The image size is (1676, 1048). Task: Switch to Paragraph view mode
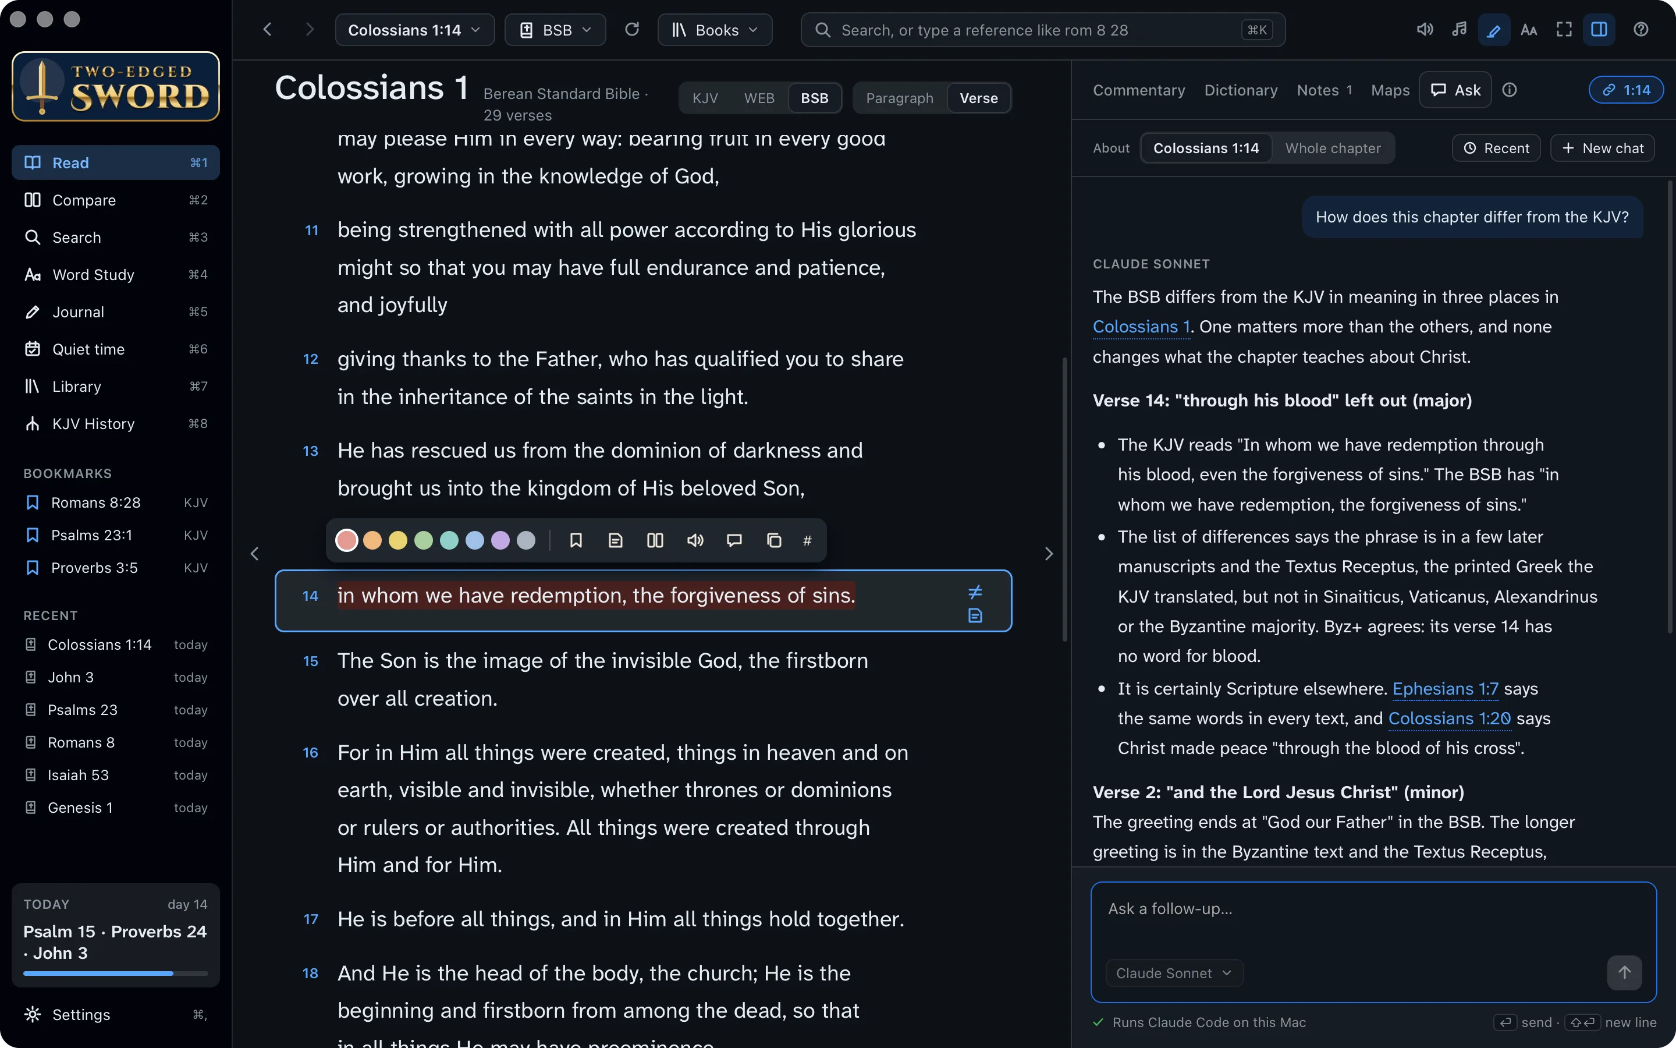point(899,98)
